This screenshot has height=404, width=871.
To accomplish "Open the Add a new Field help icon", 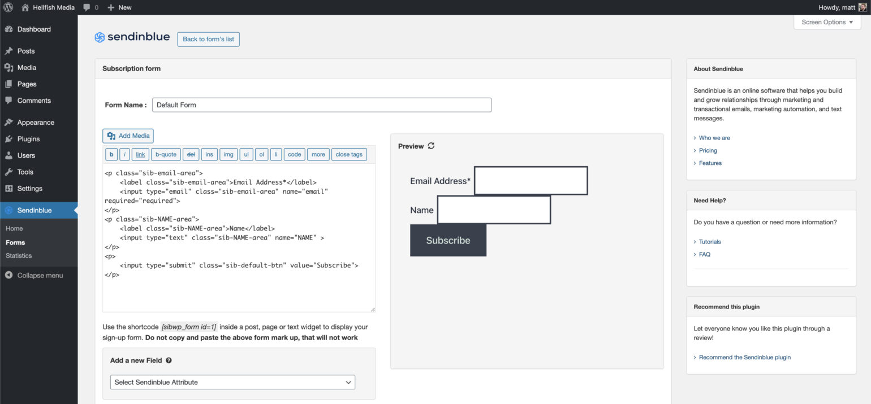I will point(169,360).
